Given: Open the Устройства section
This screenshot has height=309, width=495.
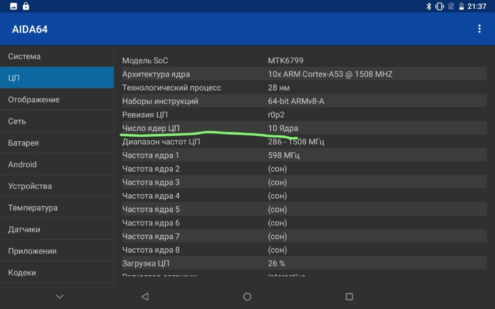Looking at the screenshot, I should [57, 186].
